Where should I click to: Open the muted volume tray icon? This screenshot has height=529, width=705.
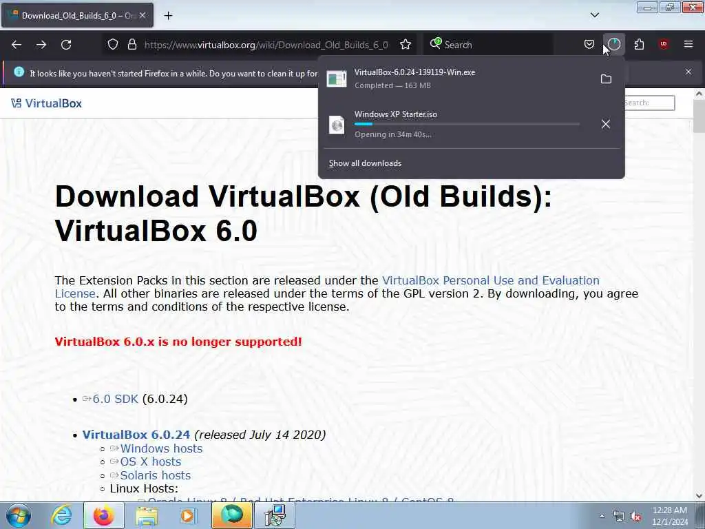point(635,517)
